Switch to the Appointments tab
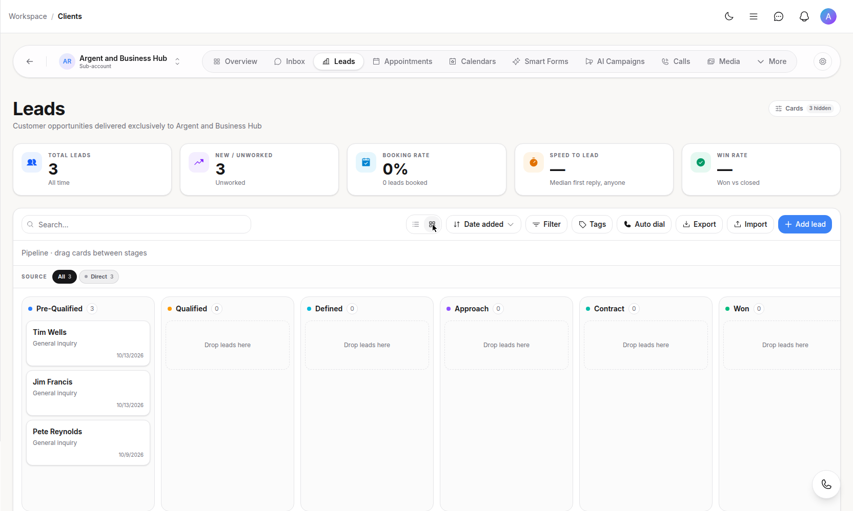The width and height of the screenshot is (853, 511). (402, 61)
